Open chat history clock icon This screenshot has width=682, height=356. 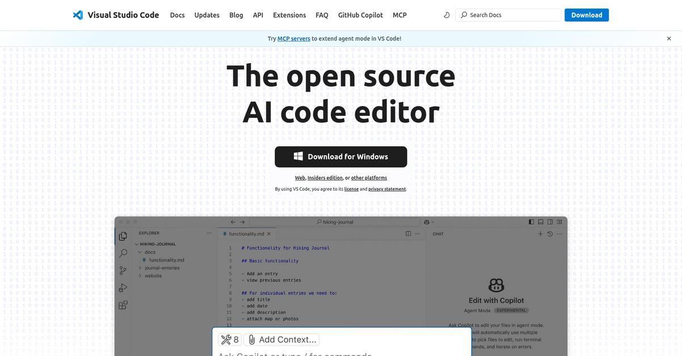coord(550,234)
